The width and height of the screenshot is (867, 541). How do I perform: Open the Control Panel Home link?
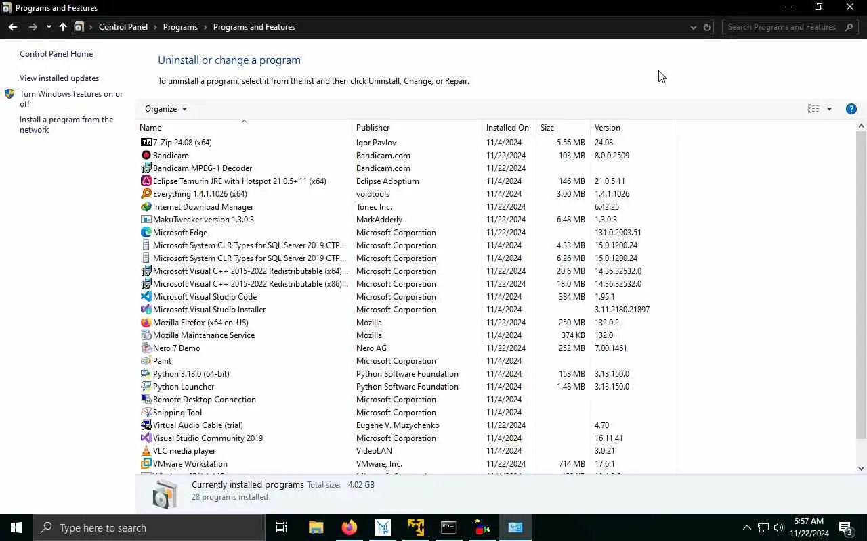click(x=56, y=54)
